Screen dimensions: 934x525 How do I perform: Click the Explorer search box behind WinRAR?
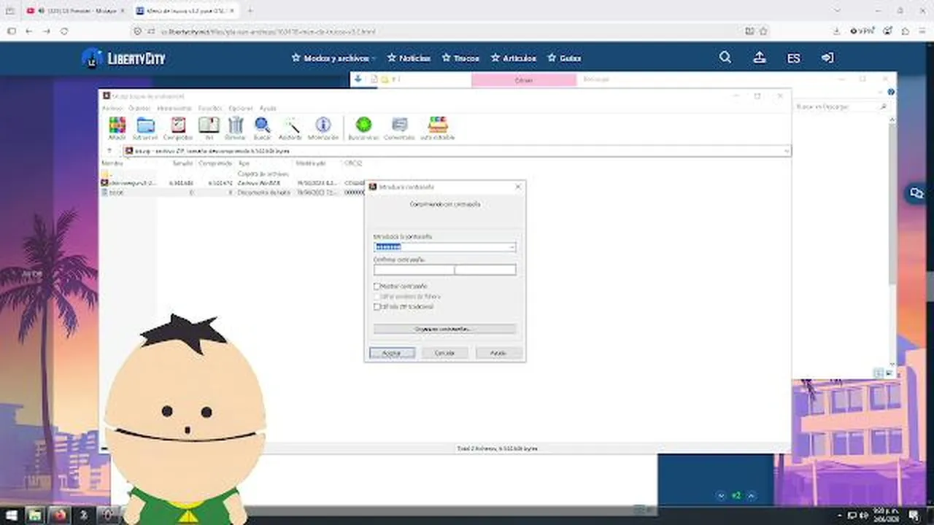point(841,106)
